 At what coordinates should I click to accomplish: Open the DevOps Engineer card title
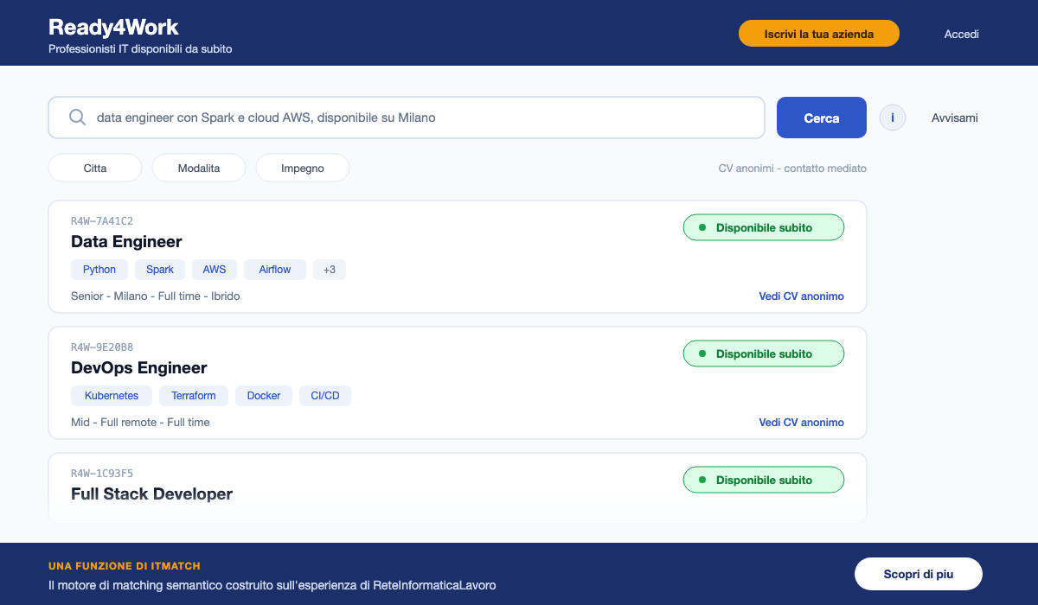pos(139,367)
